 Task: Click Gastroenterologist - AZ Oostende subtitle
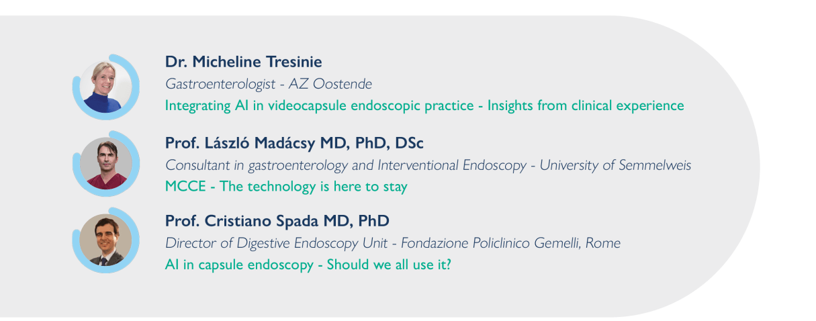[269, 84]
